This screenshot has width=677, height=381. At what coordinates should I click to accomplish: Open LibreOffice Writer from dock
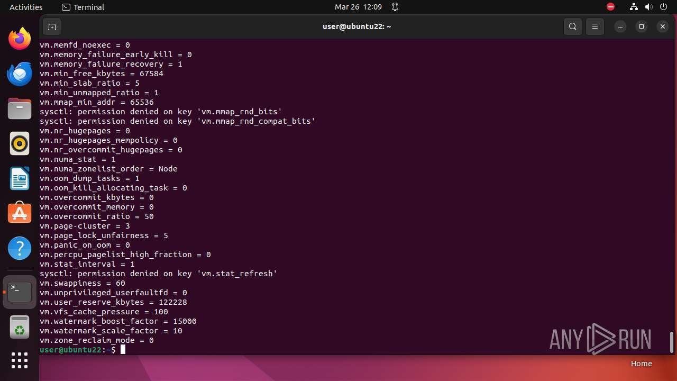tap(20, 178)
